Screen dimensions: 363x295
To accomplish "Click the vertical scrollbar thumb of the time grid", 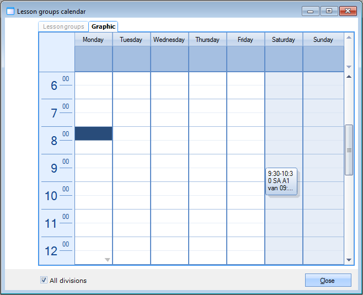I will (x=349, y=150).
